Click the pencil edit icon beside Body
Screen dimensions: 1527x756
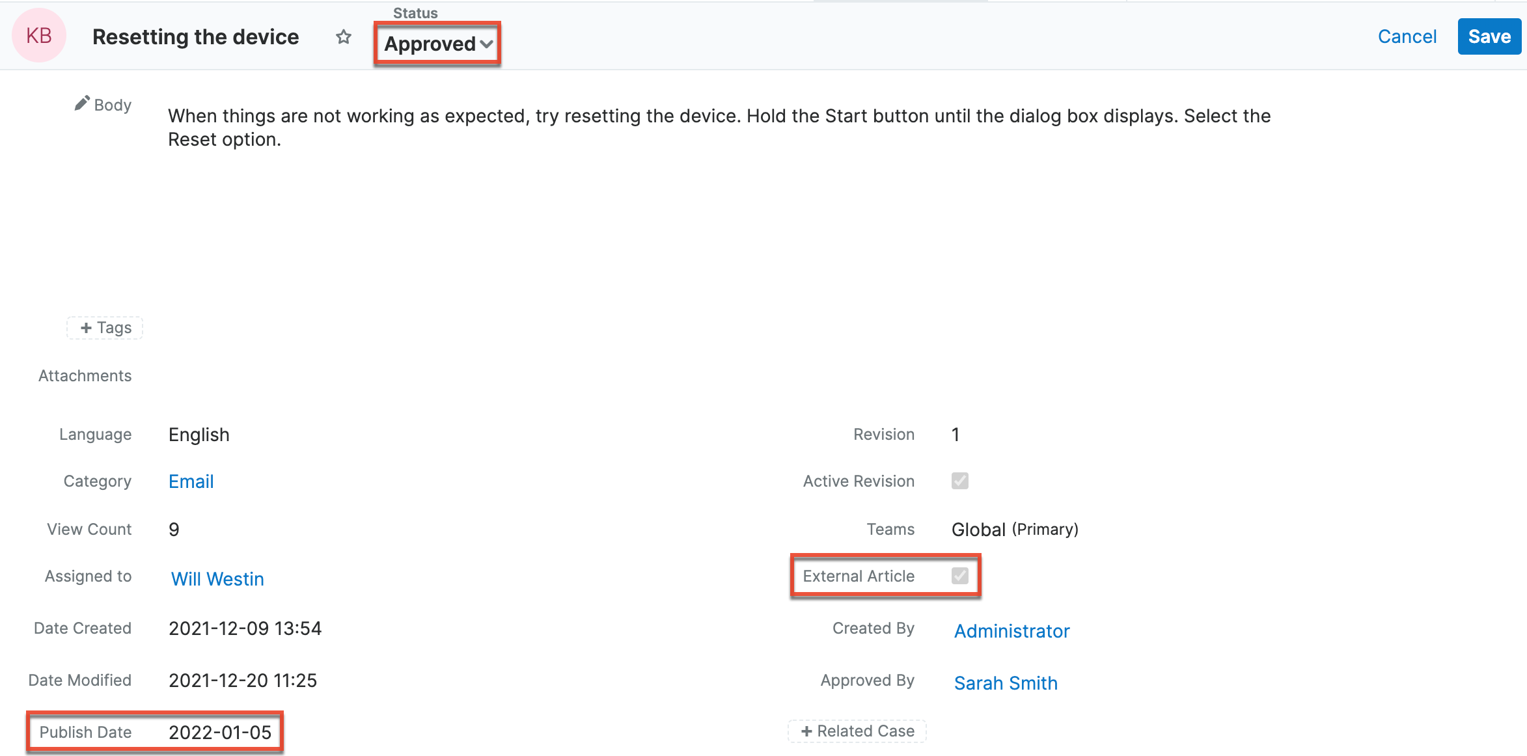click(x=81, y=103)
